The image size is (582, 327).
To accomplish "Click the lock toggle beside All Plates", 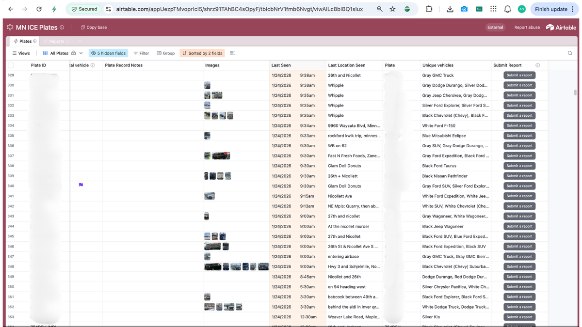I will click(74, 53).
